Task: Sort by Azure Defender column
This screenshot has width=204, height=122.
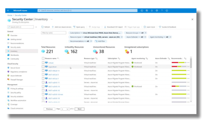Action: tap(162, 58)
